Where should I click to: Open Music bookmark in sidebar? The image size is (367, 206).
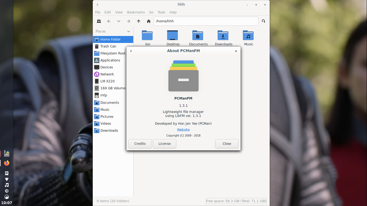coord(113,110)
